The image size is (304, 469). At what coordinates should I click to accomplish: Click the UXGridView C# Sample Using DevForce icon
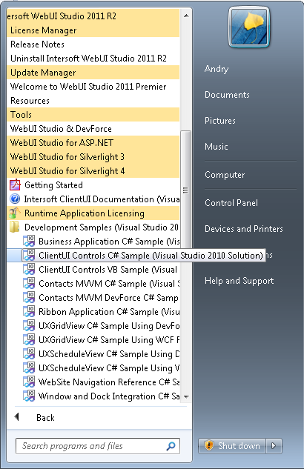(x=29, y=325)
